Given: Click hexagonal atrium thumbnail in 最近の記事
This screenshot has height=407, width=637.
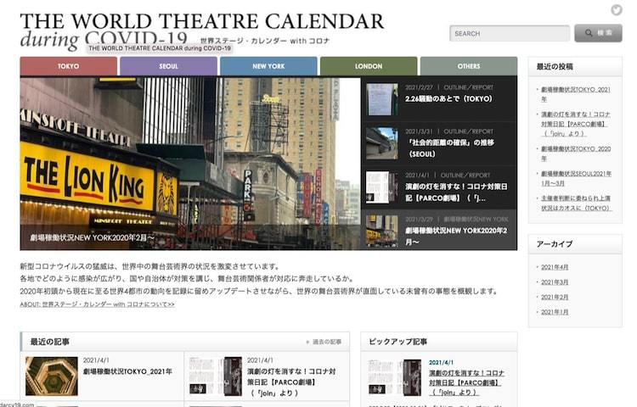Looking at the screenshot, I should click(52, 376).
